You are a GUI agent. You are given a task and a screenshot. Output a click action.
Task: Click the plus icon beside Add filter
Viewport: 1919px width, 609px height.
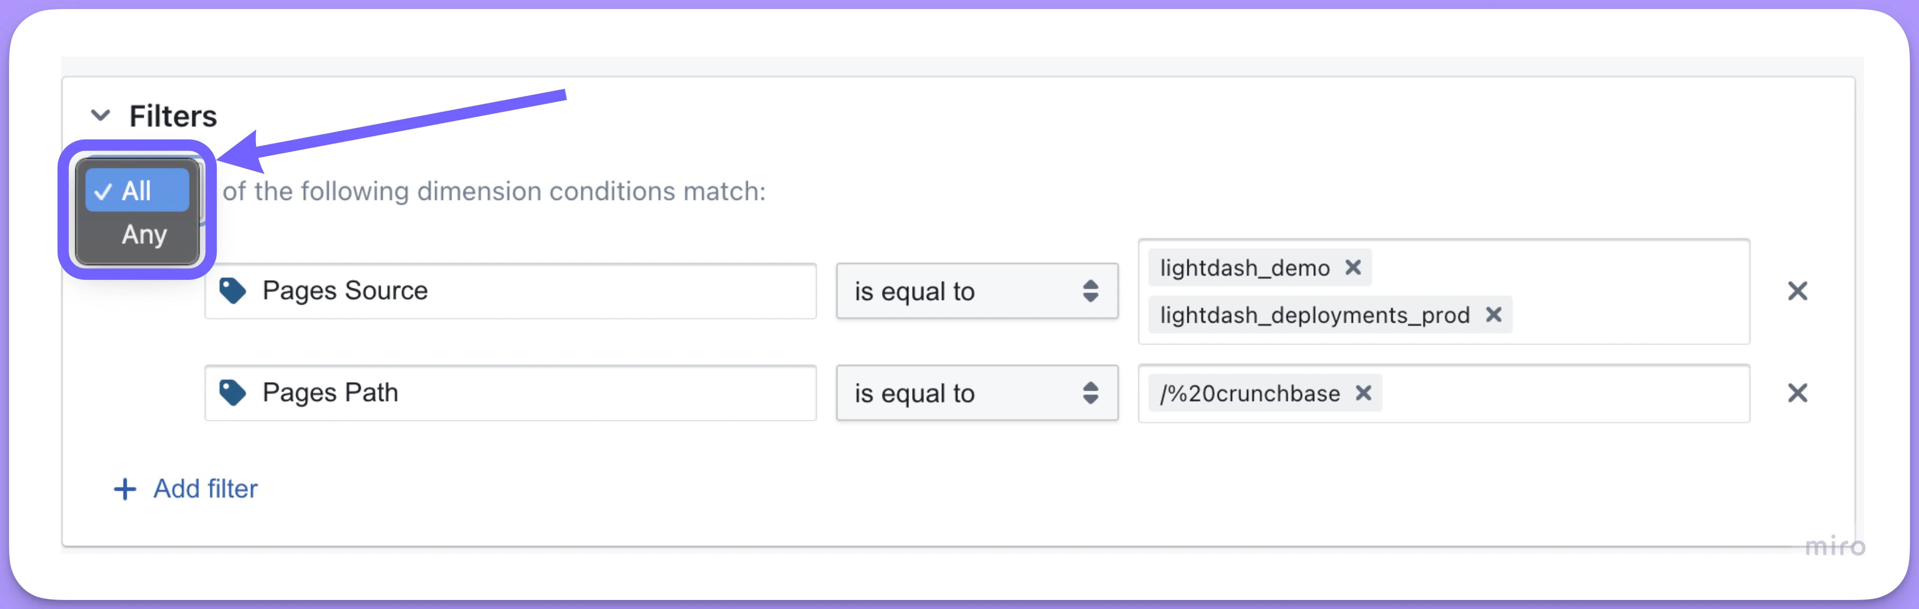(x=125, y=489)
